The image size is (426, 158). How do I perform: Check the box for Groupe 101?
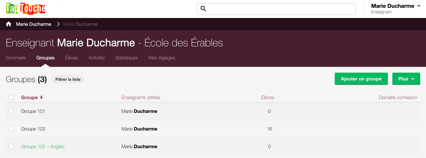point(12,111)
